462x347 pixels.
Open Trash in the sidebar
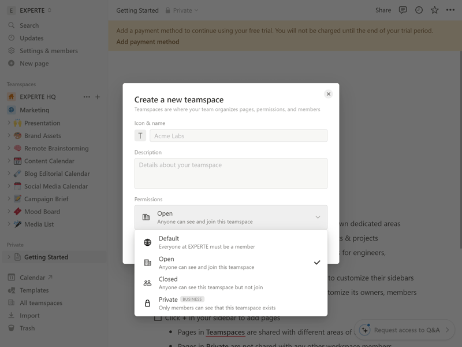tap(27, 328)
